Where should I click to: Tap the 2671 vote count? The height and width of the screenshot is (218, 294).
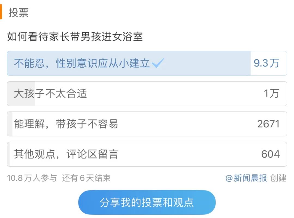pos(268,124)
